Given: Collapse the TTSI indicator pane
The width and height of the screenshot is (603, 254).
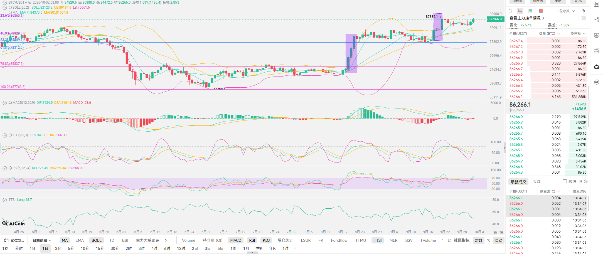Looking at the screenshot, I should (x=5, y=200).
